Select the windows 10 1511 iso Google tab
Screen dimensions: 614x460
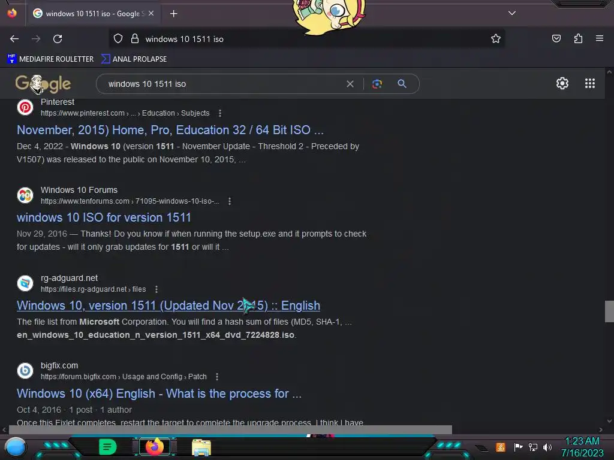pos(93,14)
